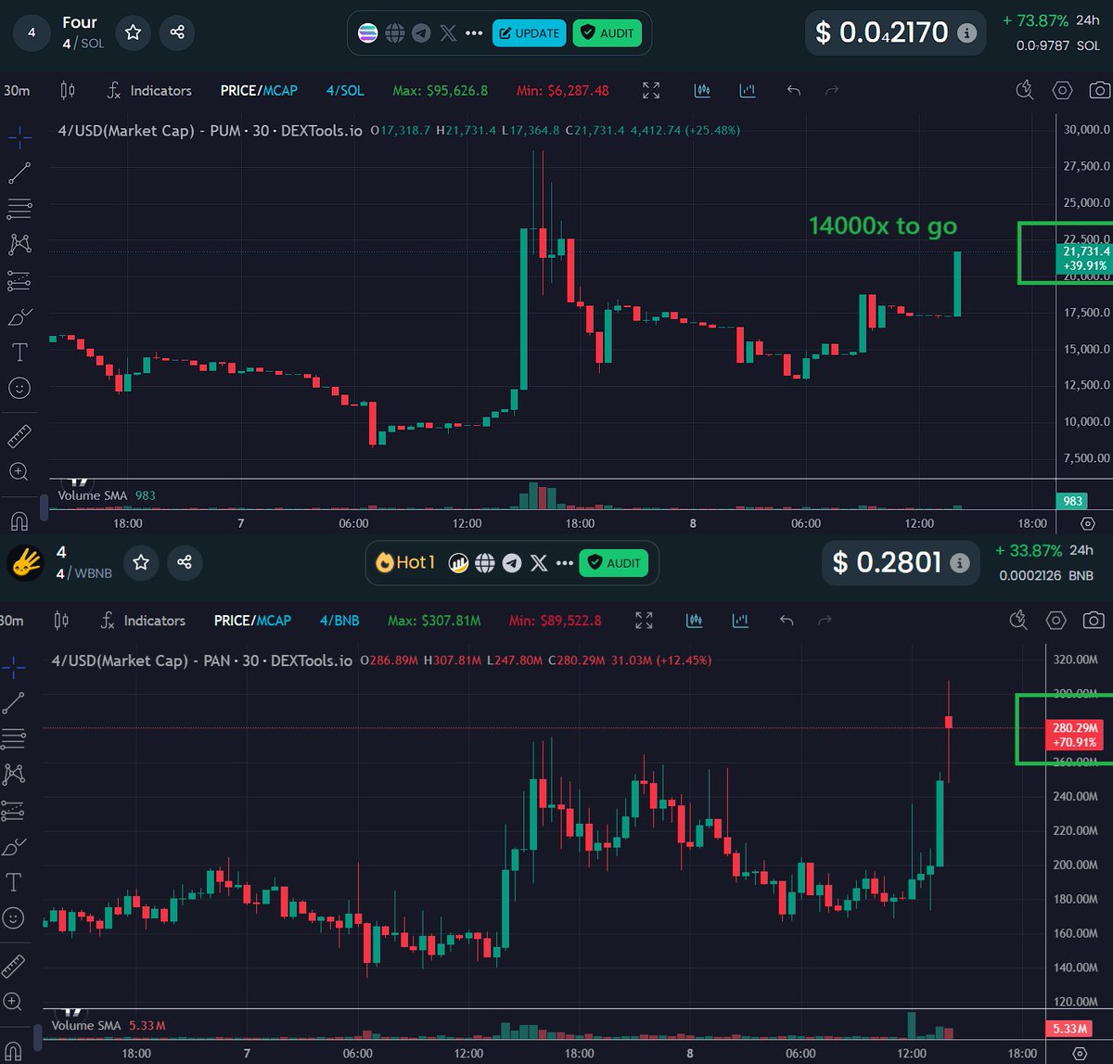Image resolution: width=1113 pixels, height=1064 pixels.
Task: Click the UPDATE button for Four token
Action: [x=528, y=33]
